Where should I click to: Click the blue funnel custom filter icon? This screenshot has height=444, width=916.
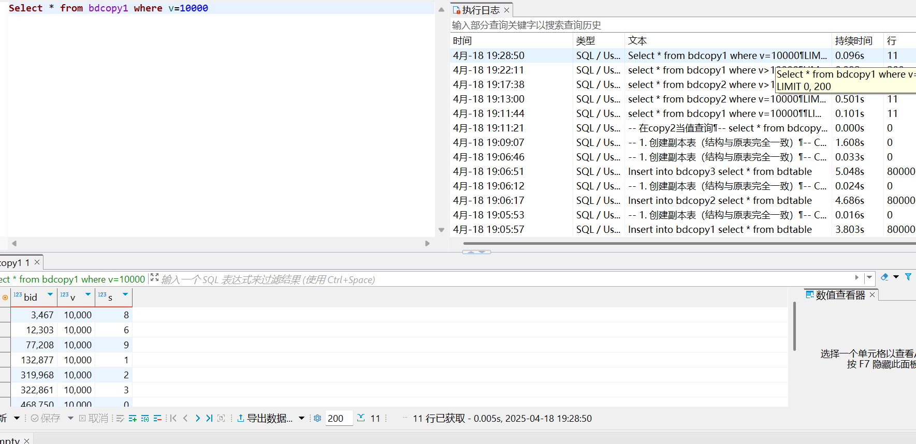tap(908, 277)
